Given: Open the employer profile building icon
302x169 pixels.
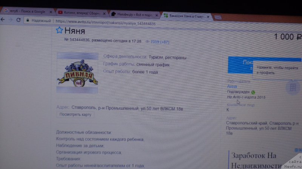Looking at the screenshot, I should [x=292, y=88].
